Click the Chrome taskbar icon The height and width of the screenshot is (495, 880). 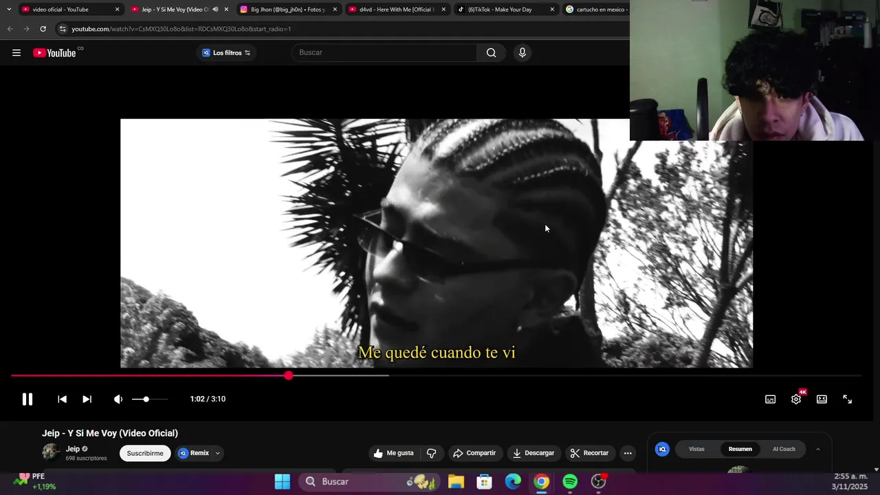[x=542, y=481]
